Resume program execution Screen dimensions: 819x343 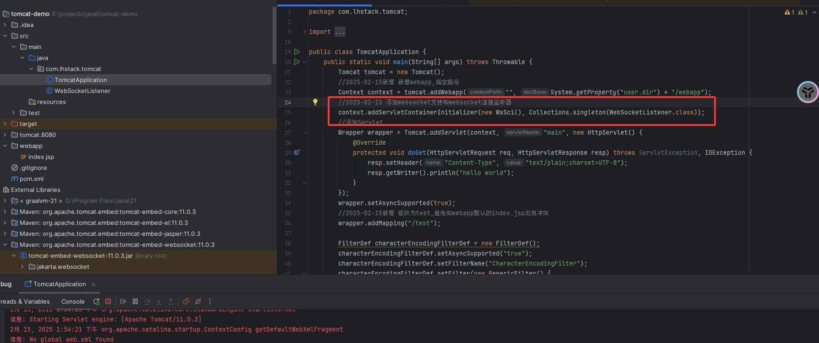(123, 301)
